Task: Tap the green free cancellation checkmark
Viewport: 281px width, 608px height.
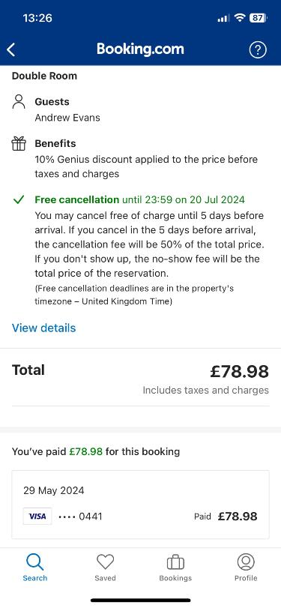Action: click(18, 199)
